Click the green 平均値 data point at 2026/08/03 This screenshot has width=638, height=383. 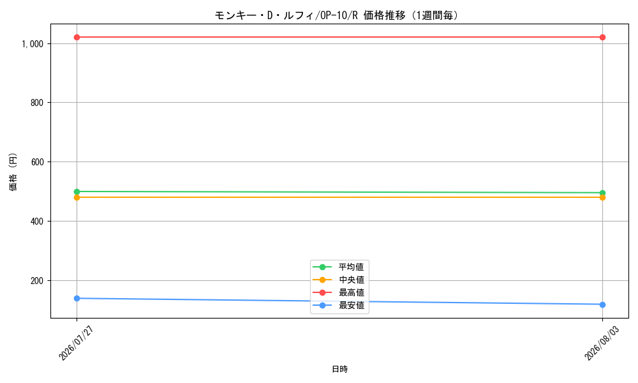603,193
